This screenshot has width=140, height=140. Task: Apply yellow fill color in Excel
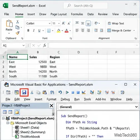click(58, 30)
